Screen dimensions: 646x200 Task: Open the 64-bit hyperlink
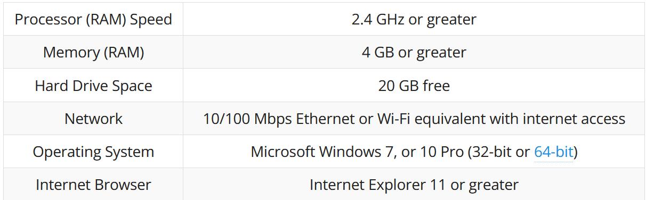coord(553,152)
